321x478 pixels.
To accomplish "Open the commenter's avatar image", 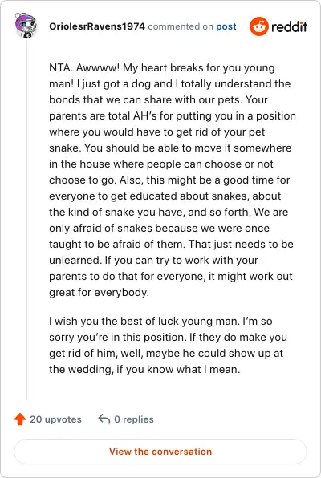I will (26, 26).
